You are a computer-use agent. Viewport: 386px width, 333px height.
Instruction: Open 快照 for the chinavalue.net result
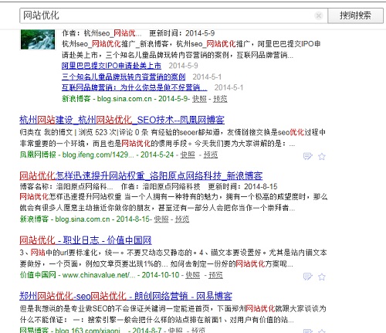click(x=193, y=275)
